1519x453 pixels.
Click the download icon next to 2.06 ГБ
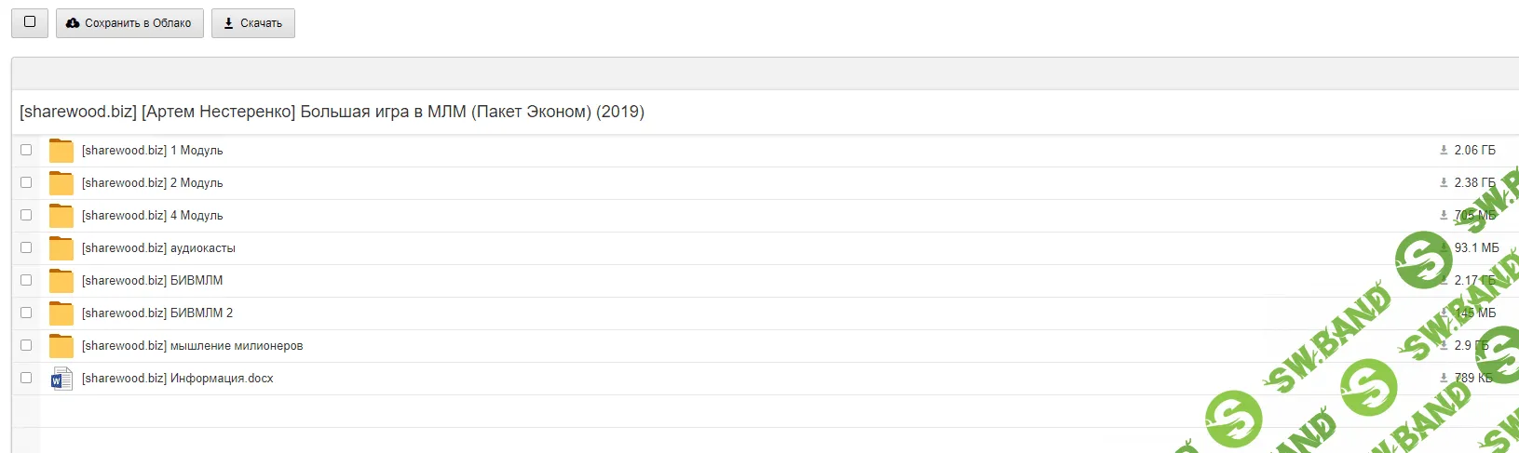(1444, 150)
